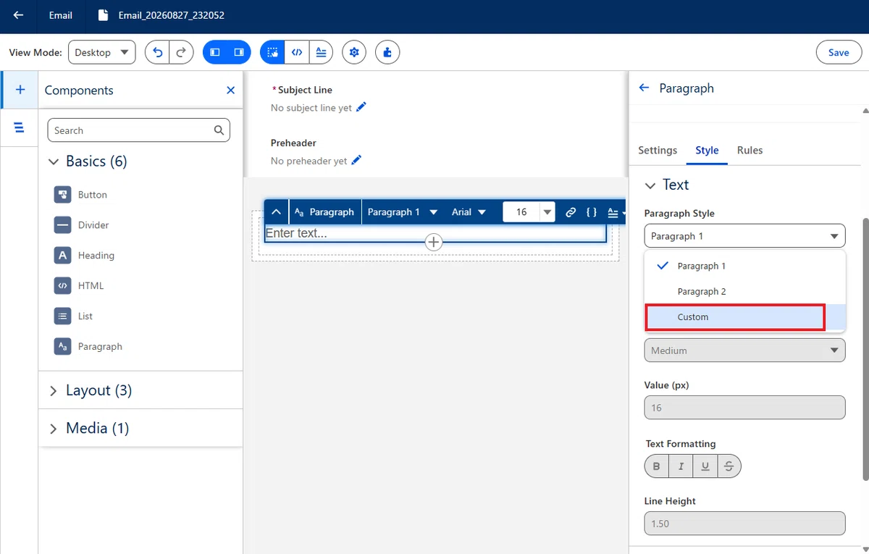Screen dimensions: 869x554
Task: Click the Enter text paragraph field
Action: pyautogui.click(x=435, y=233)
